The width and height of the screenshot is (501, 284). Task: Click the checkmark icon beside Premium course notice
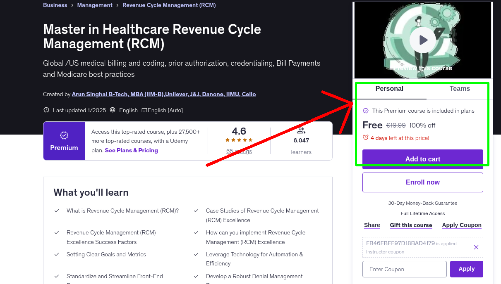pos(366,111)
